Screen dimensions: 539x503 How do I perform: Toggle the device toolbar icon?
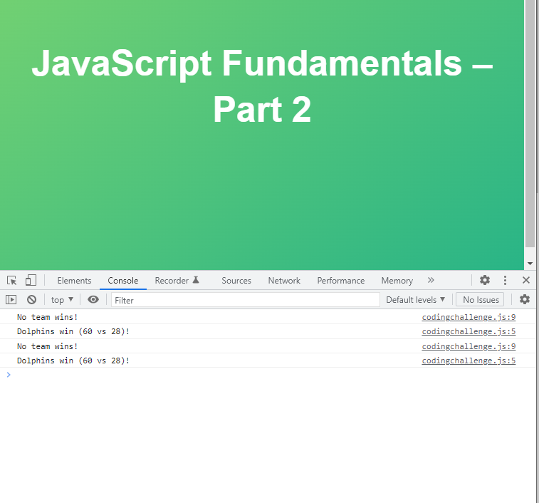pos(31,281)
